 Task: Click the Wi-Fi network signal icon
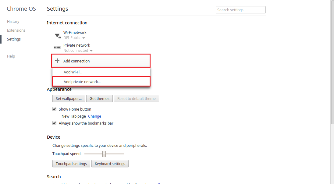(x=57, y=35)
